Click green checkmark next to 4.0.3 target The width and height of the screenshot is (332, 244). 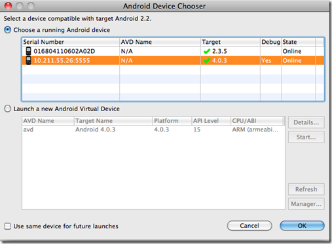click(x=206, y=60)
